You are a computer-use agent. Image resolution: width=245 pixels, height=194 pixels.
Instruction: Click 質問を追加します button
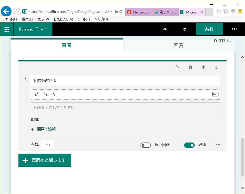(x=45, y=160)
